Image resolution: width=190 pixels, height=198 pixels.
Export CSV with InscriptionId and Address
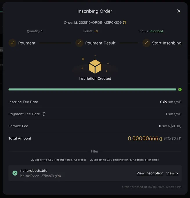[59, 160]
